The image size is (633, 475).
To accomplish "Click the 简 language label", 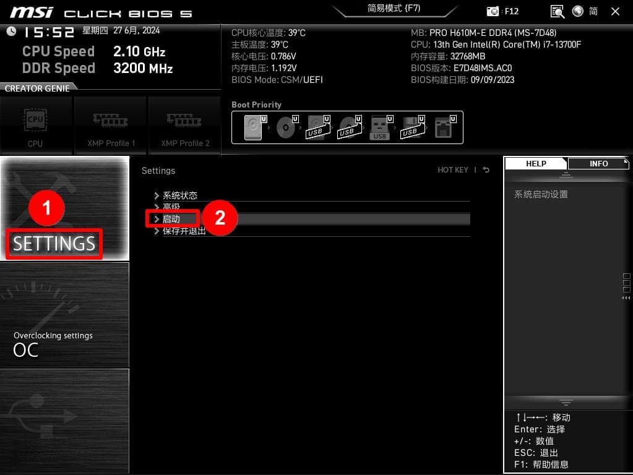I will (x=593, y=11).
